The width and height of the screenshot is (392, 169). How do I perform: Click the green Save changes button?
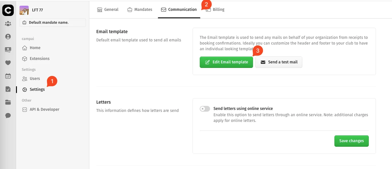tap(351, 141)
